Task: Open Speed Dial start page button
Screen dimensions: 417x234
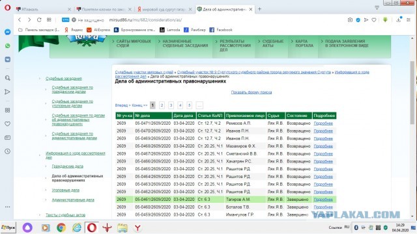Action: (x=49, y=20)
